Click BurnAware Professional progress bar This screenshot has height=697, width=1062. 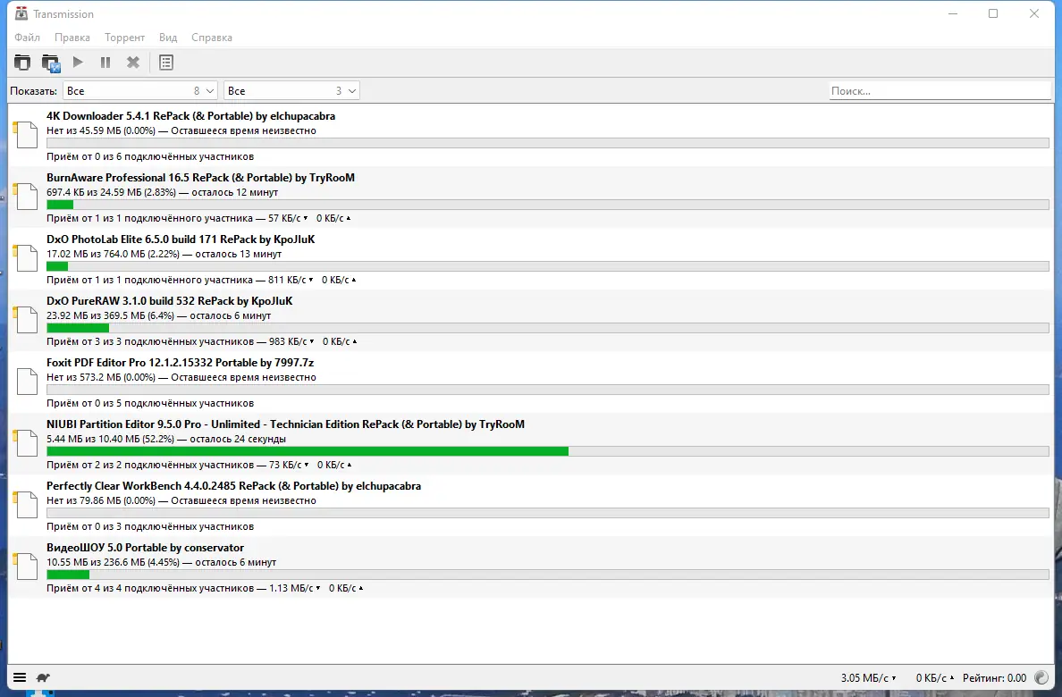[x=548, y=205]
